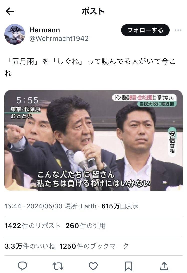This screenshot has height=273, width=187.
Task: Open Hermann's profile avatar
Action: coord(15,34)
